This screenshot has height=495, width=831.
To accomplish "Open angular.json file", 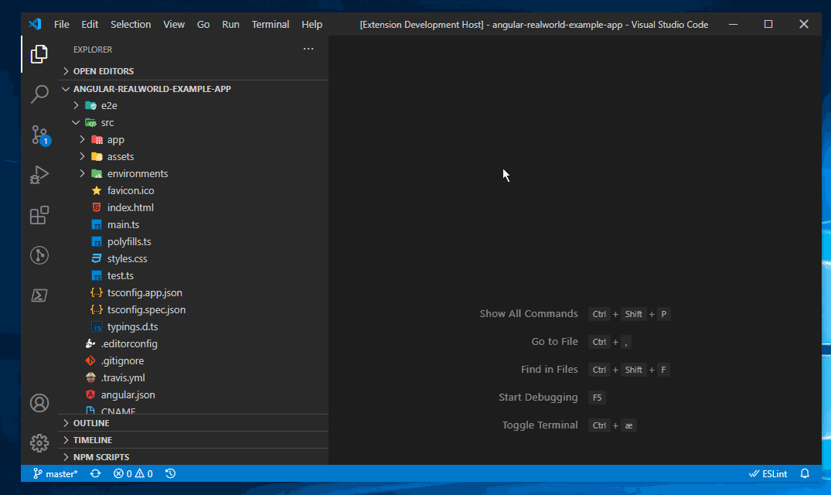I will 193,394.
